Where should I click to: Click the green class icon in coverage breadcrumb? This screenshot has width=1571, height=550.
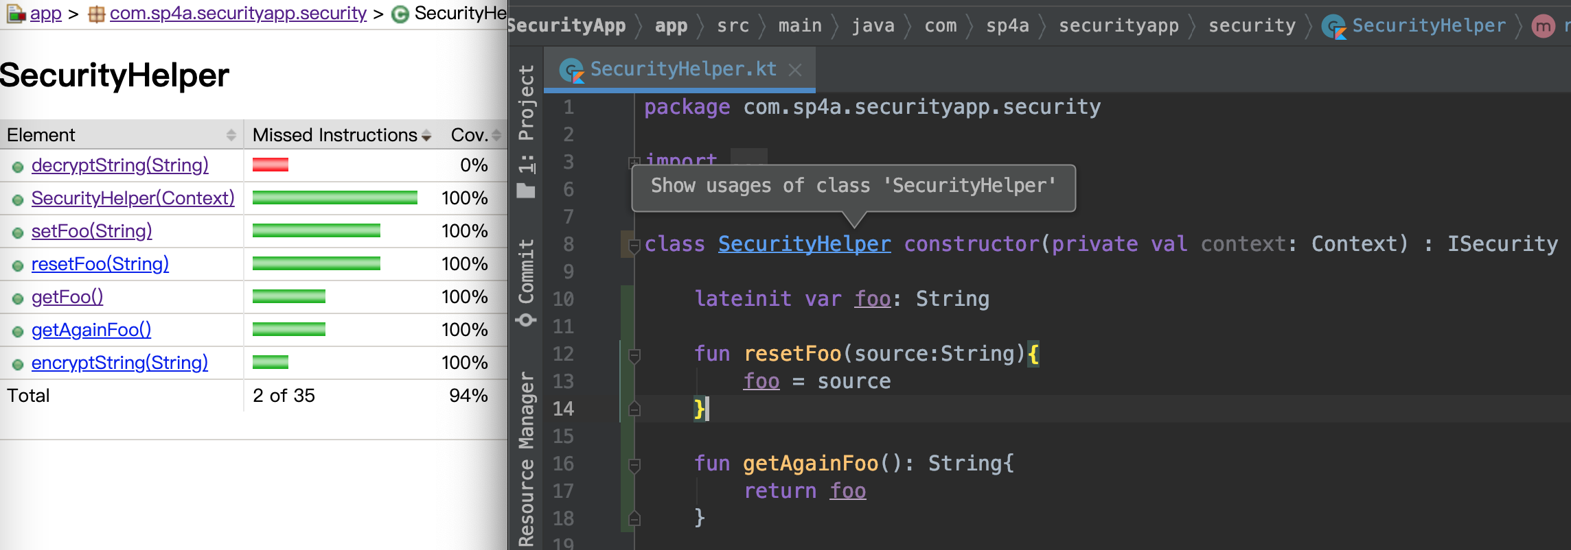coord(400,14)
